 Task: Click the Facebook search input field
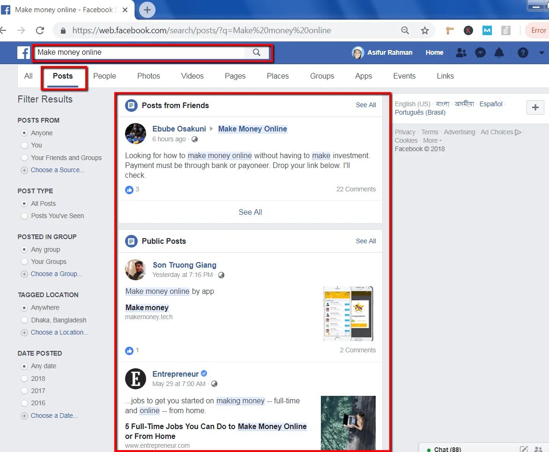(x=140, y=52)
